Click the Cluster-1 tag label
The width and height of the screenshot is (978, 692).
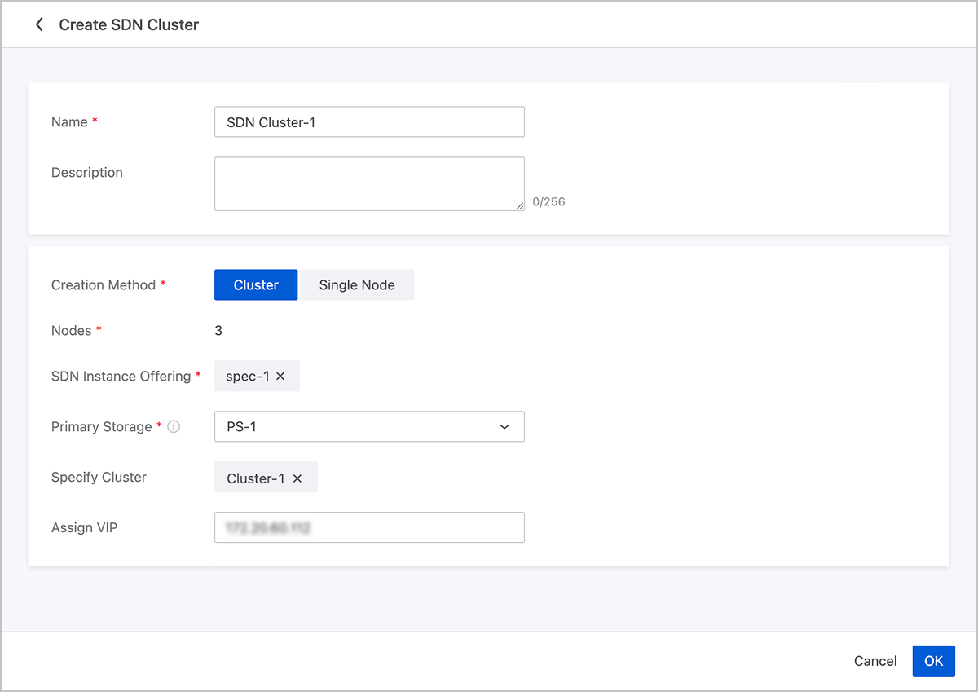[255, 478]
